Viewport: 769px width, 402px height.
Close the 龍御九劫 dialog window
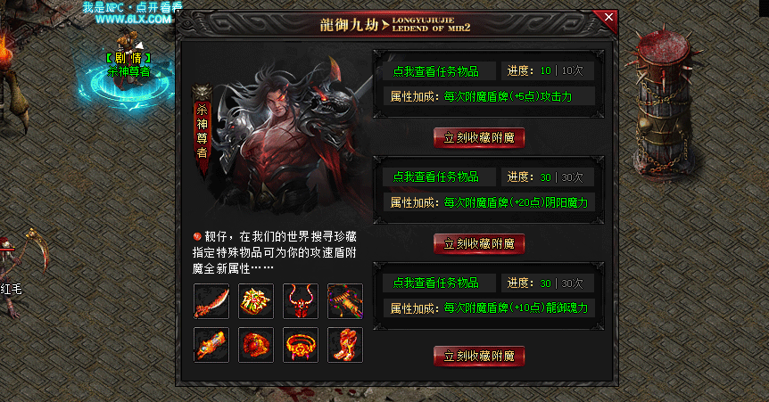tap(608, 17)
